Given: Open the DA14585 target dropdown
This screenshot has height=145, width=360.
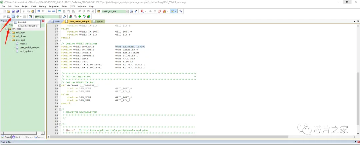Looking at the screenshot, I should [x=60, y=16].
